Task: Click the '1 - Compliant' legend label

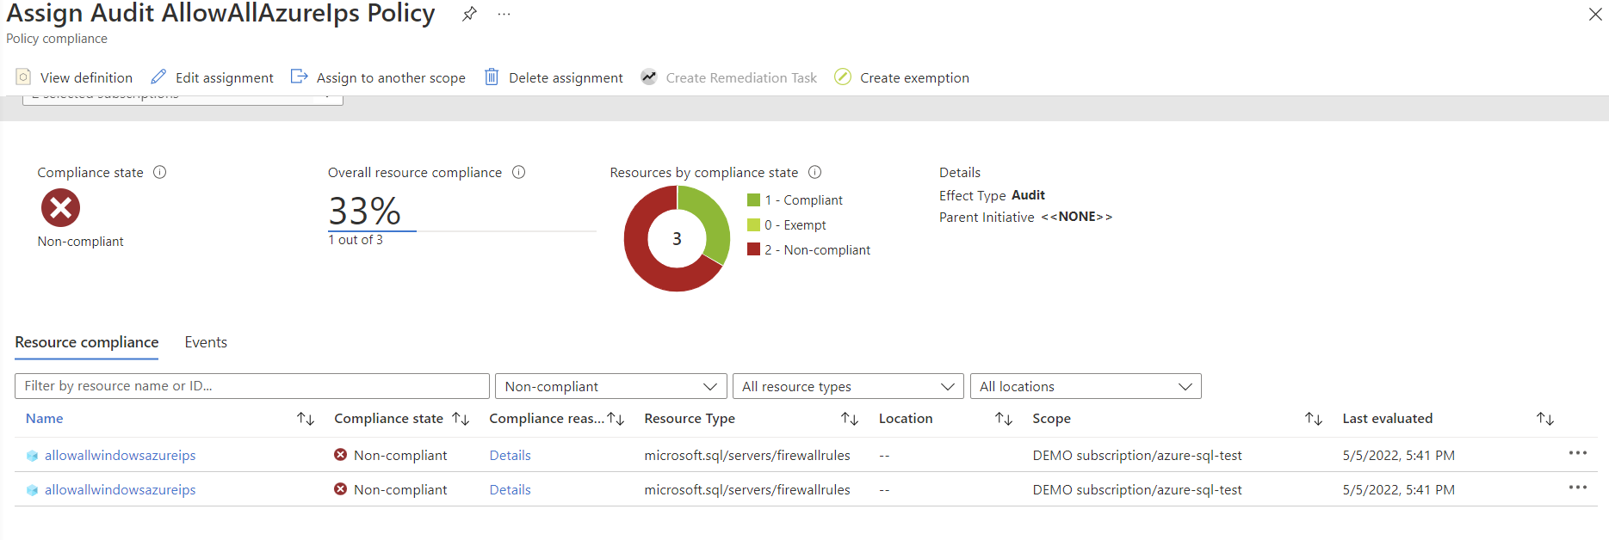Action: (x=803, y=200)
